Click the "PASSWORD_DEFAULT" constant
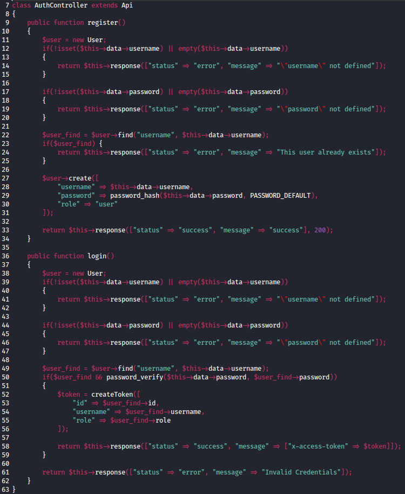Image resolution: width=405 pixels, height=494 pixels. pos(280,195)
